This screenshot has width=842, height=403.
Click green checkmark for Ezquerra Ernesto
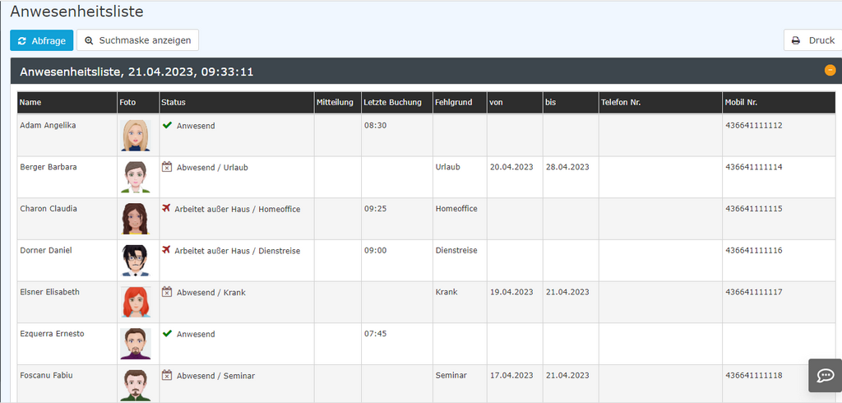tap(167, 334)
